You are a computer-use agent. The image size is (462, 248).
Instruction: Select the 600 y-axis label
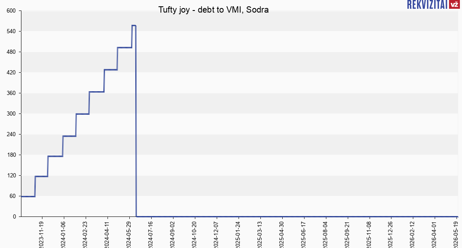point(11,11)
